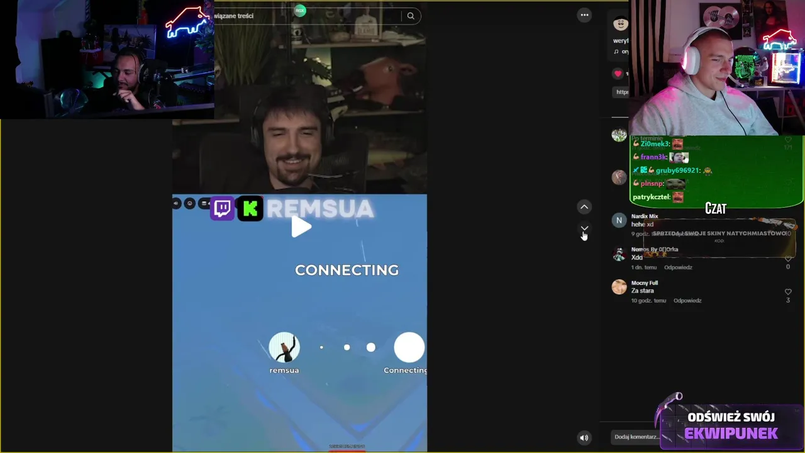Mute video using the speaker icon
The width and height of the screenshot is (805, 453).
[x=584, y=438]
